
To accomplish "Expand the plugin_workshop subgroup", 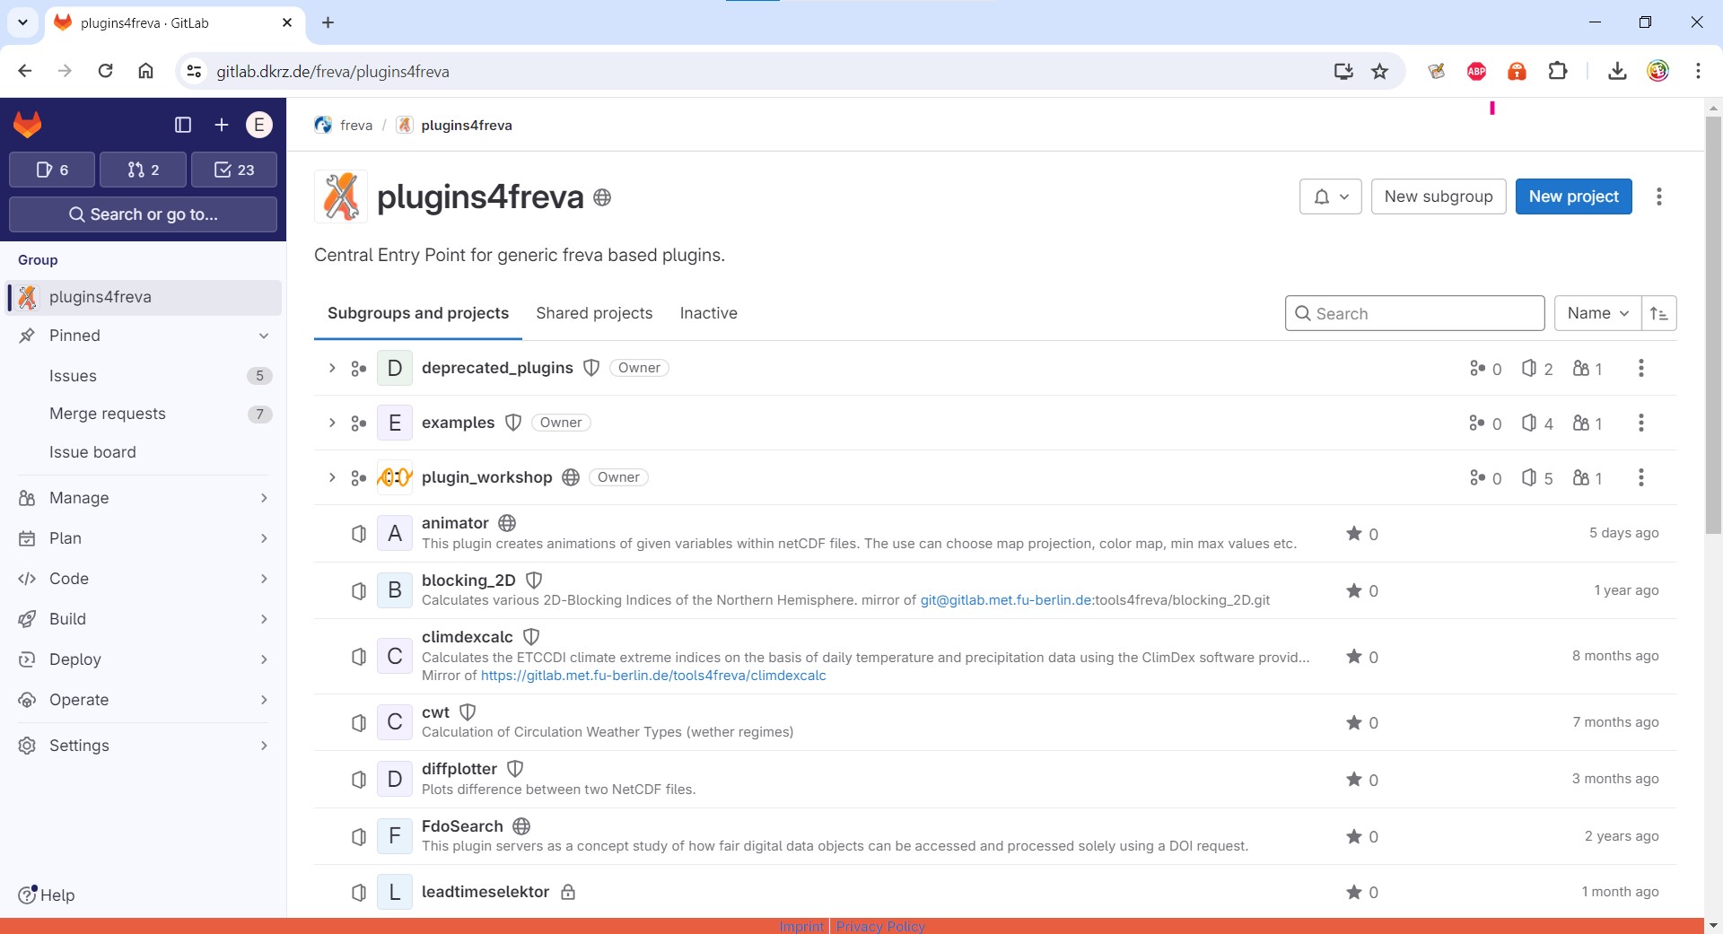I will (332, 477).
